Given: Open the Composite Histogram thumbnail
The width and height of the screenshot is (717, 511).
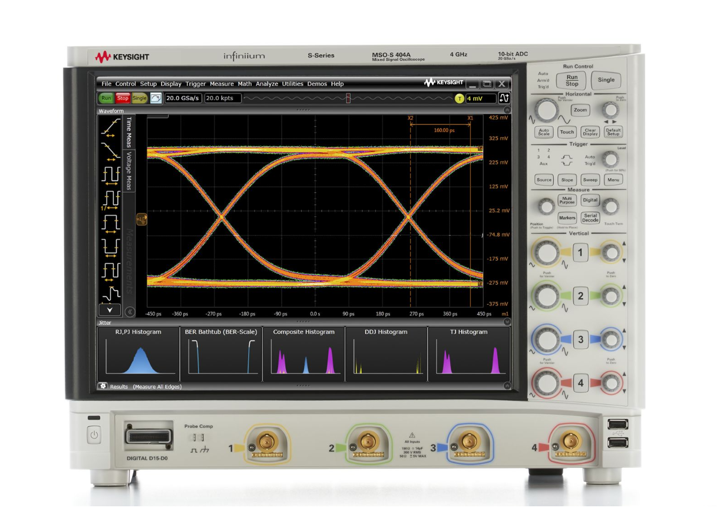Looking at the screenshot, I should pyautogui.click(x=303, y=354).
